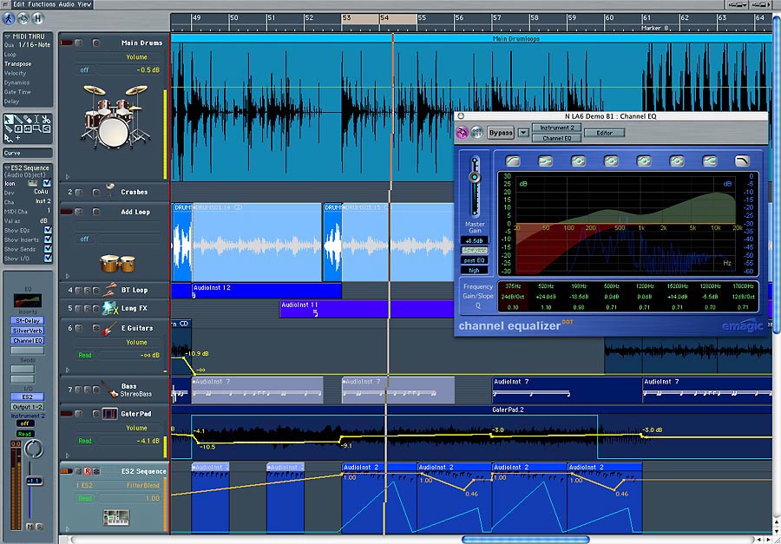781x544 pixels.
Task: Open the Edit menu
Action: pos(19,4)
